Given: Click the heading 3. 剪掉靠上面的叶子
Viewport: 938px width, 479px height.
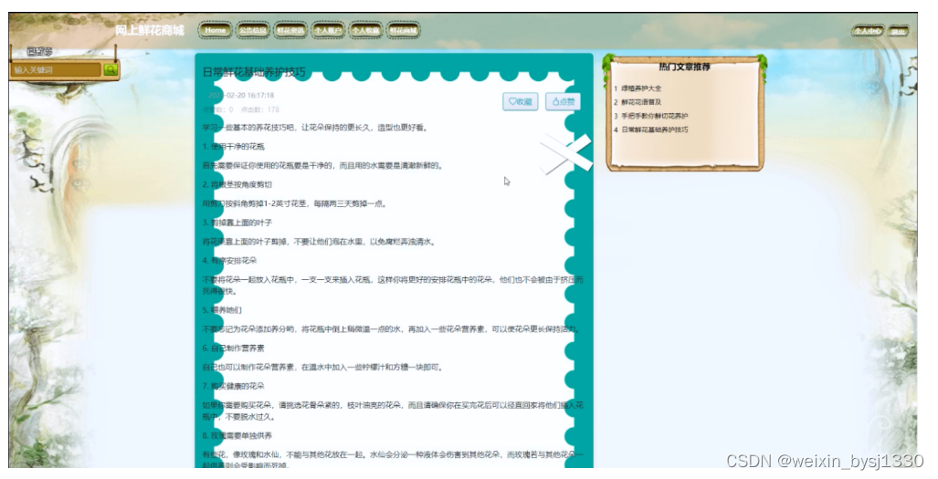Looking at the screenshot, I should [x=237, y=223].
